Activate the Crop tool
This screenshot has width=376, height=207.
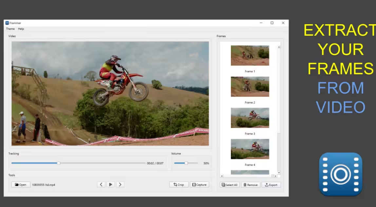(x=179, y=185)
